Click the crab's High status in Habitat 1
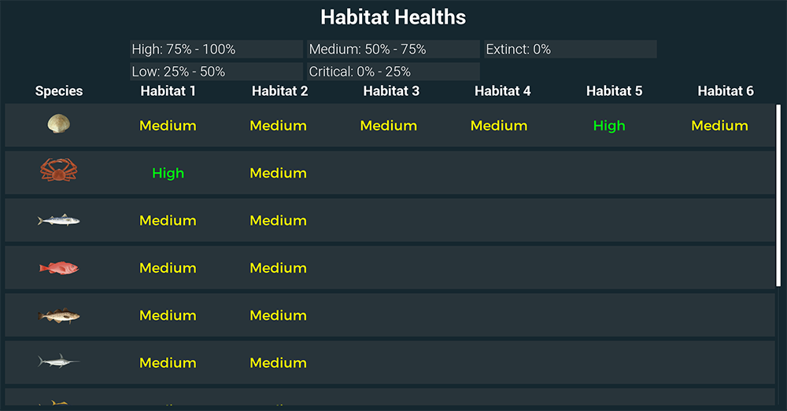 (168, 173)
